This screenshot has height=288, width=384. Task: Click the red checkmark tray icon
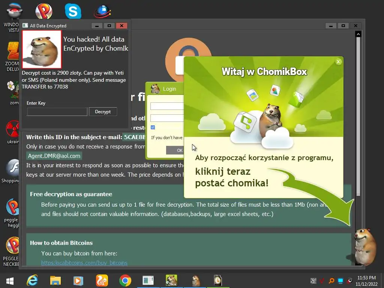coord(322,280)
